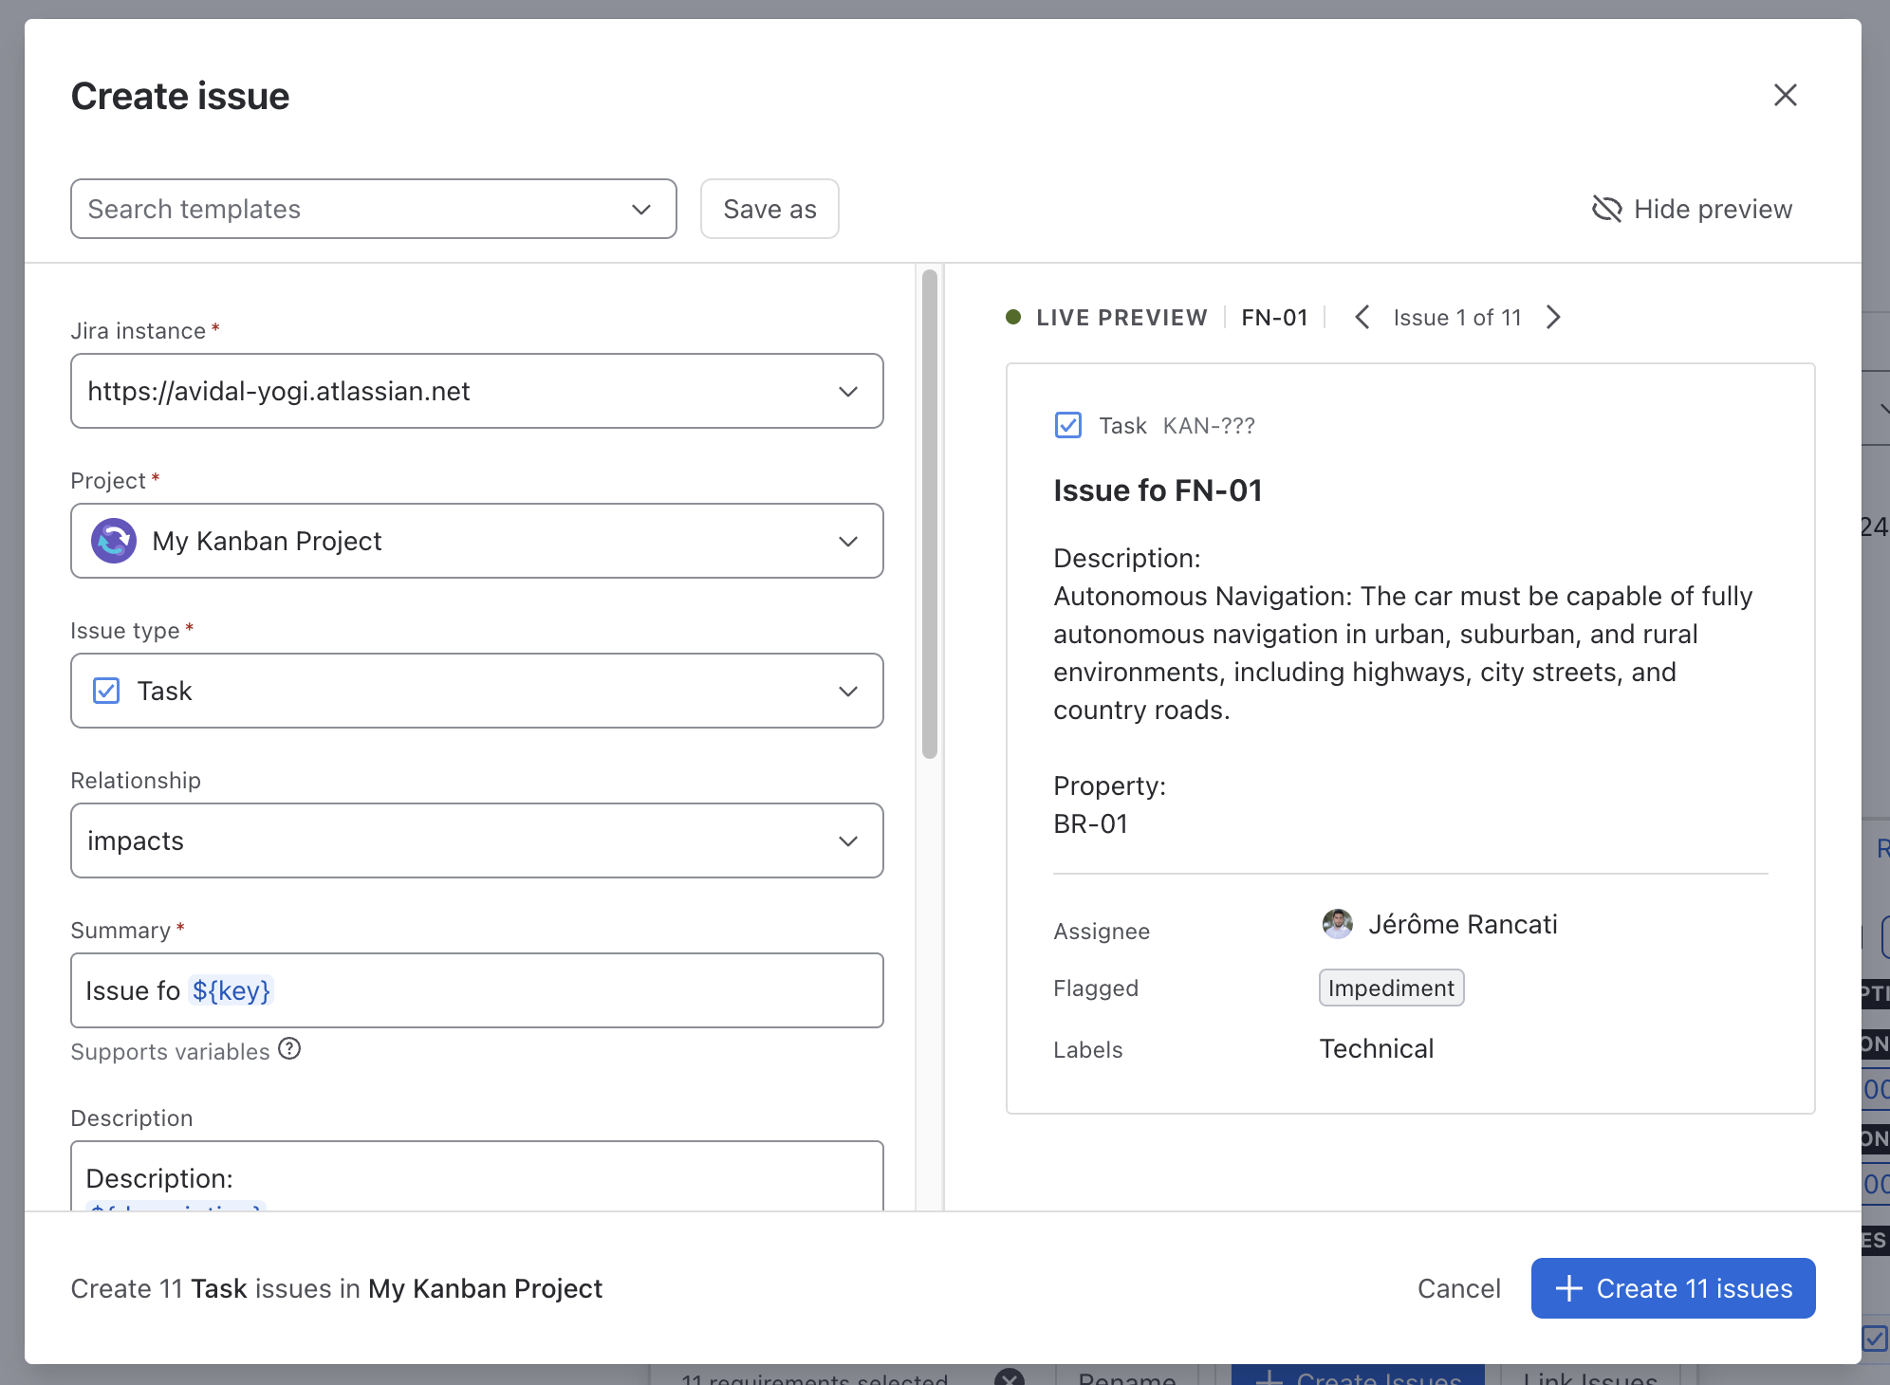Click Rename button in background window
The height and width of the screenshot is (1385, 1890).
[1127, 1376]
